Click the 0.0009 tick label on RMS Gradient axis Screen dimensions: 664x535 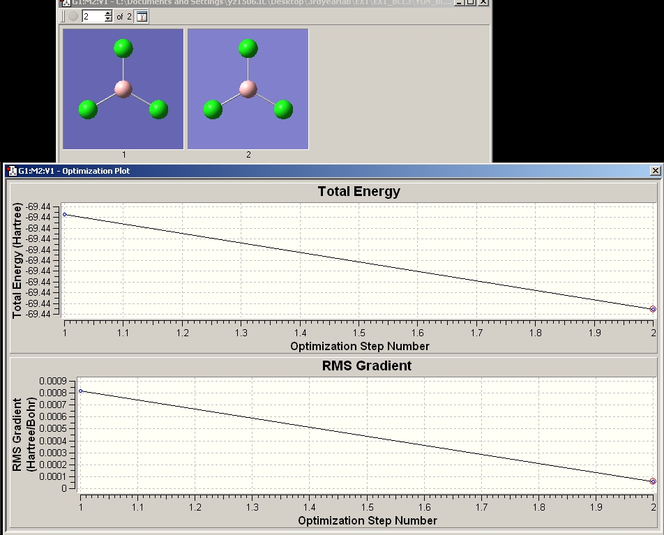(53, 382)
